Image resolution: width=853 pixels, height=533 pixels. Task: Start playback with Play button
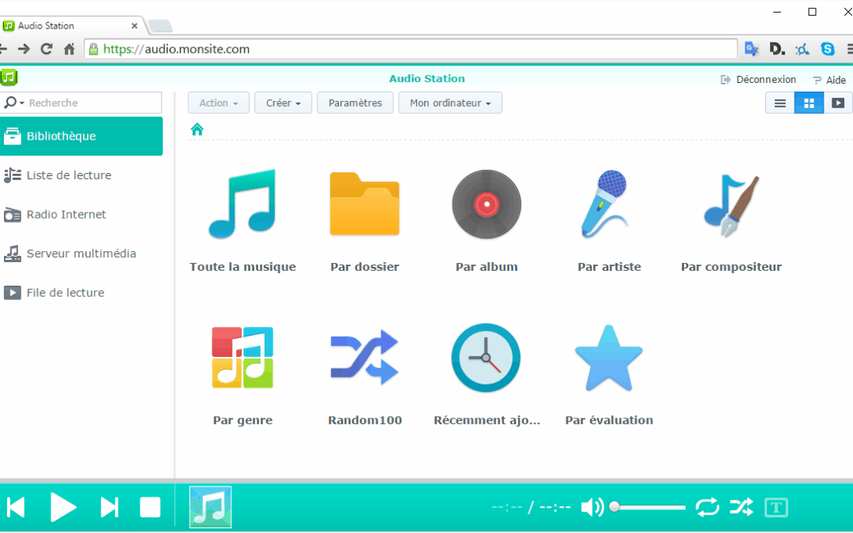(63, 508)
